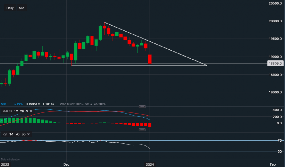Click the latest large red candle
The width and height of the screenshot is (285, 167).
point(150,59)
